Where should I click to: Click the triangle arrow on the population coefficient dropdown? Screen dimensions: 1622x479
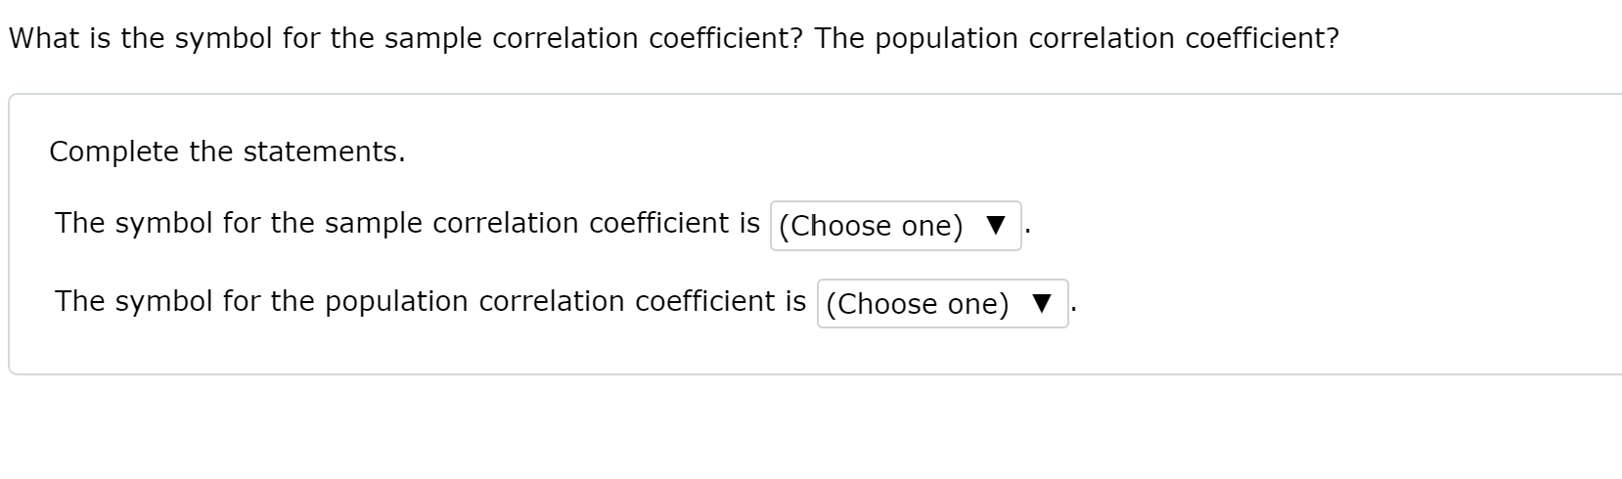[x=1042, y=304]
